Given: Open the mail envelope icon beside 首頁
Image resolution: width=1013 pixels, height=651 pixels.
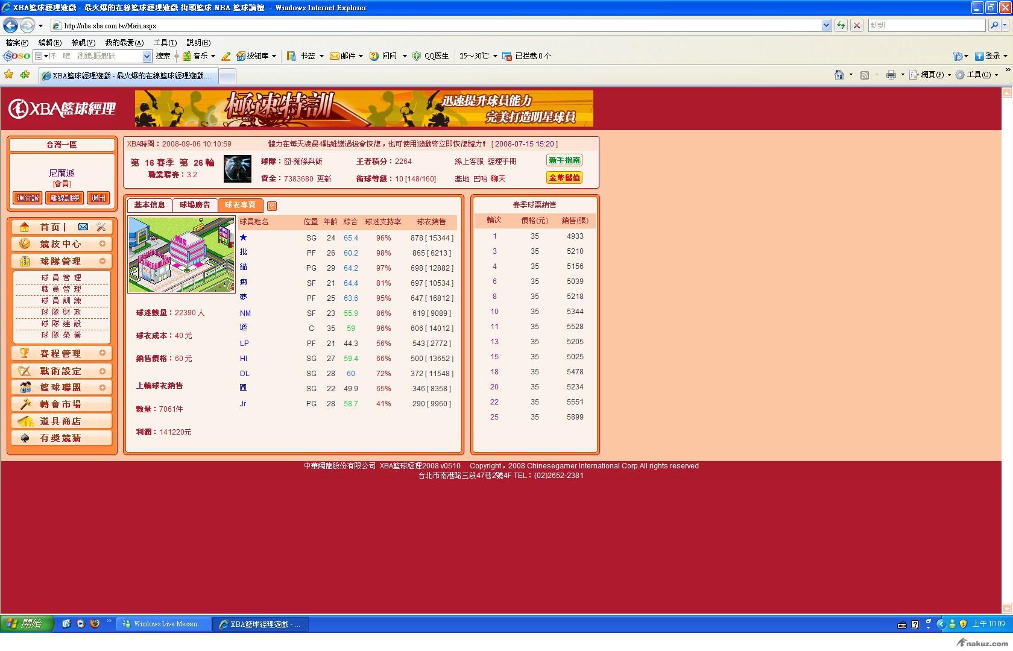Looking at the screenshot, I should click(83, 227).
